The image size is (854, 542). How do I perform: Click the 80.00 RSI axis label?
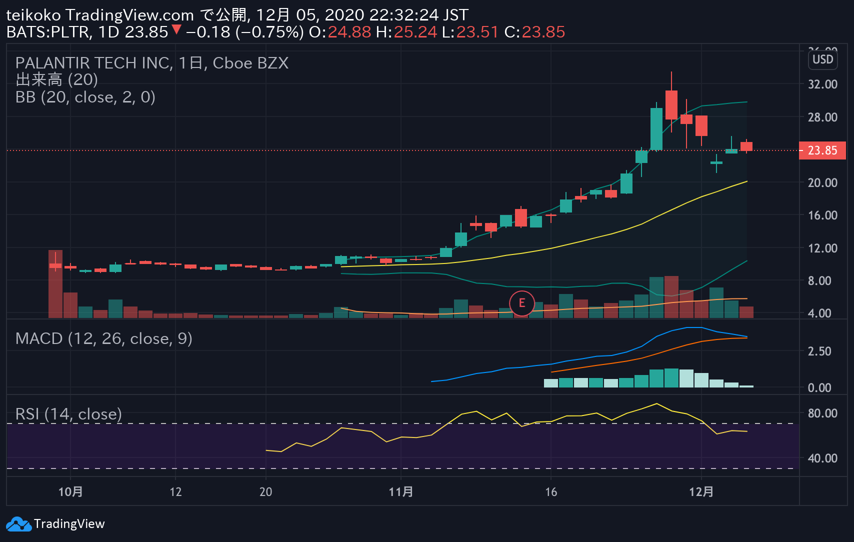(x=822, y=413)
